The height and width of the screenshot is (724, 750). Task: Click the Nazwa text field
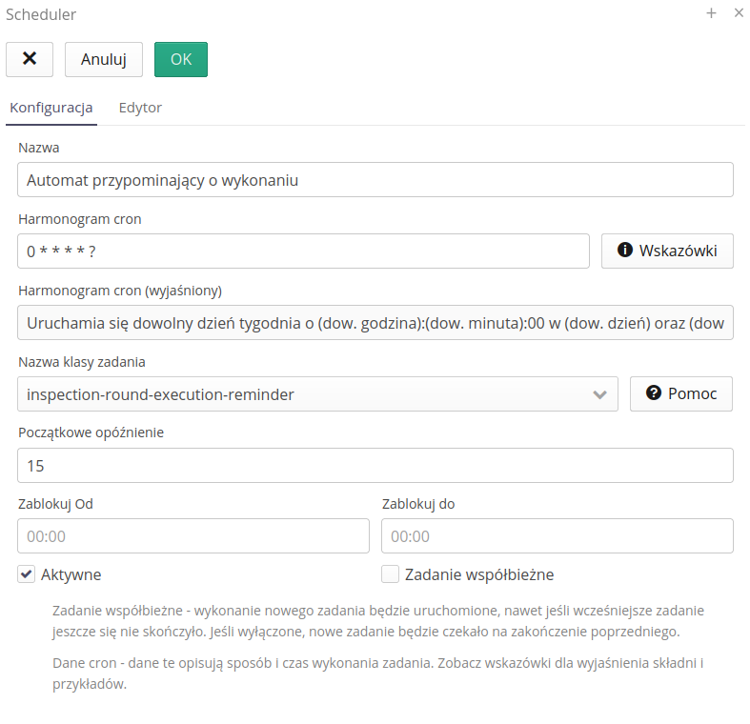(x=375, y=180)
